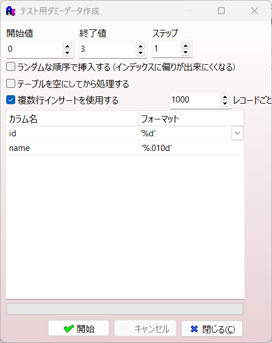
Task: Click the A5 application icon in title bar
Action: pyautogui.click(x=11, y=11)
